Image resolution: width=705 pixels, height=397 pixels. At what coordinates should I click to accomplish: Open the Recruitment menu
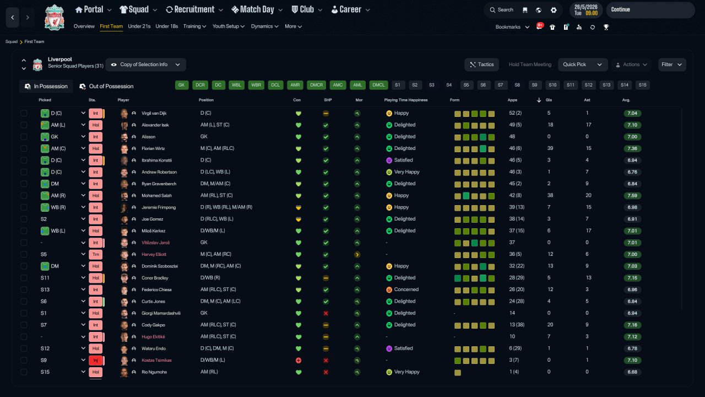pos(194,9)
